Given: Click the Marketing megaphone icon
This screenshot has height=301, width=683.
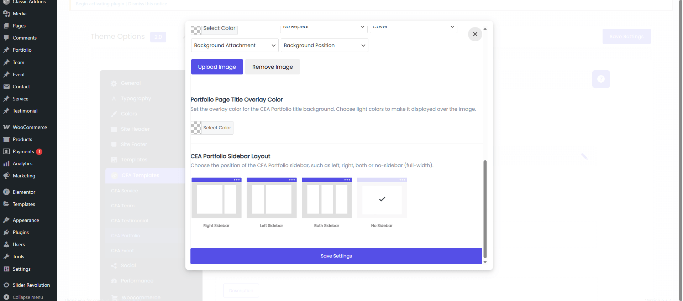Looking at the screenshot, I should pyautogui.click(x=6, y=176).
